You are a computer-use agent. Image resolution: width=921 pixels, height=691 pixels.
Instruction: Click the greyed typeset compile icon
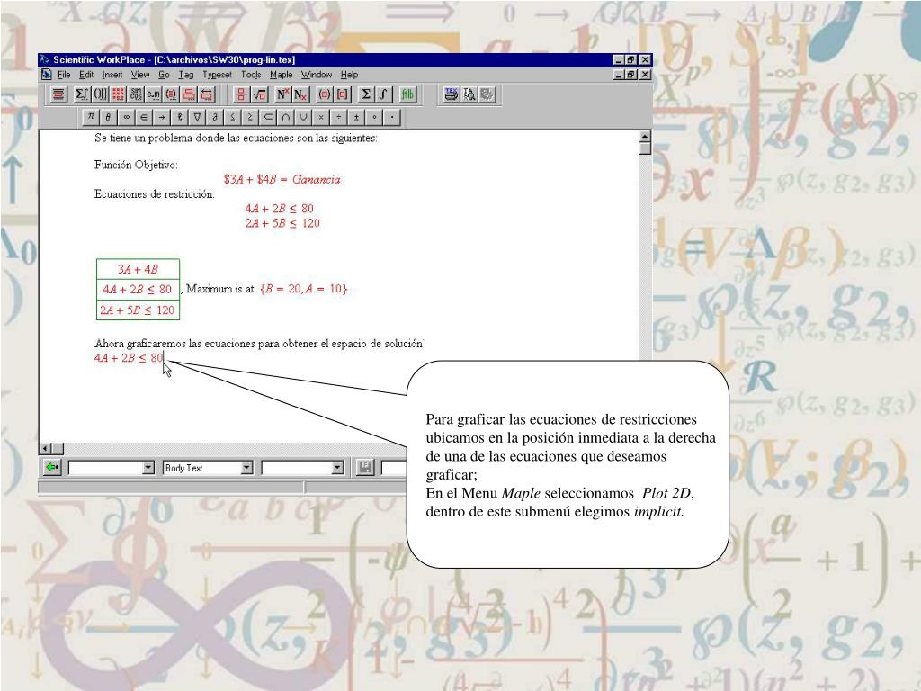487,94
